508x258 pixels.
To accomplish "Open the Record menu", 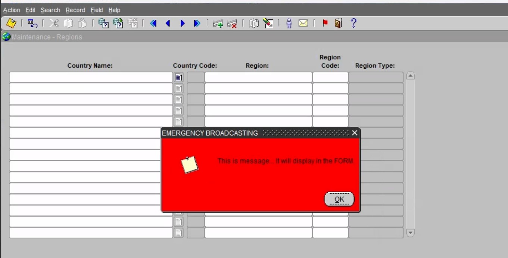I will click(75, 10).
